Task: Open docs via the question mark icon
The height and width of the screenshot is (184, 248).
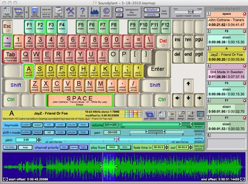Action: pyautogui.click(x=82, y=12)
